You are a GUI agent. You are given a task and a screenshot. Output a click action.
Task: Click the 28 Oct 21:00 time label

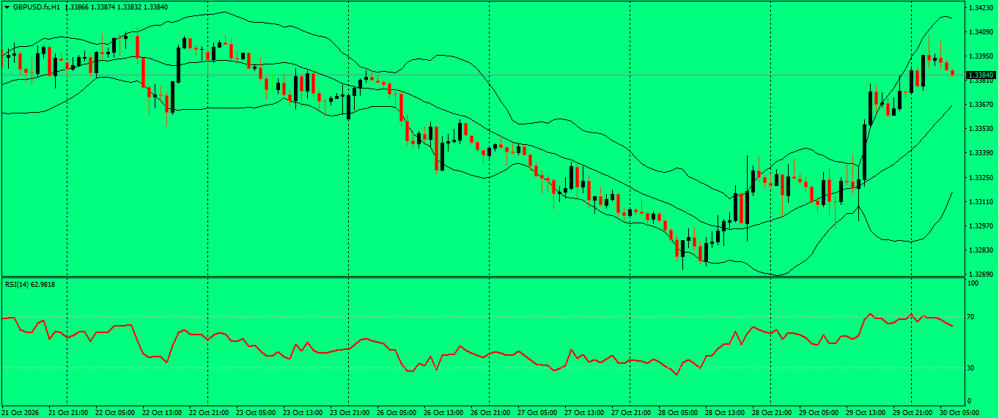[772, 413]
